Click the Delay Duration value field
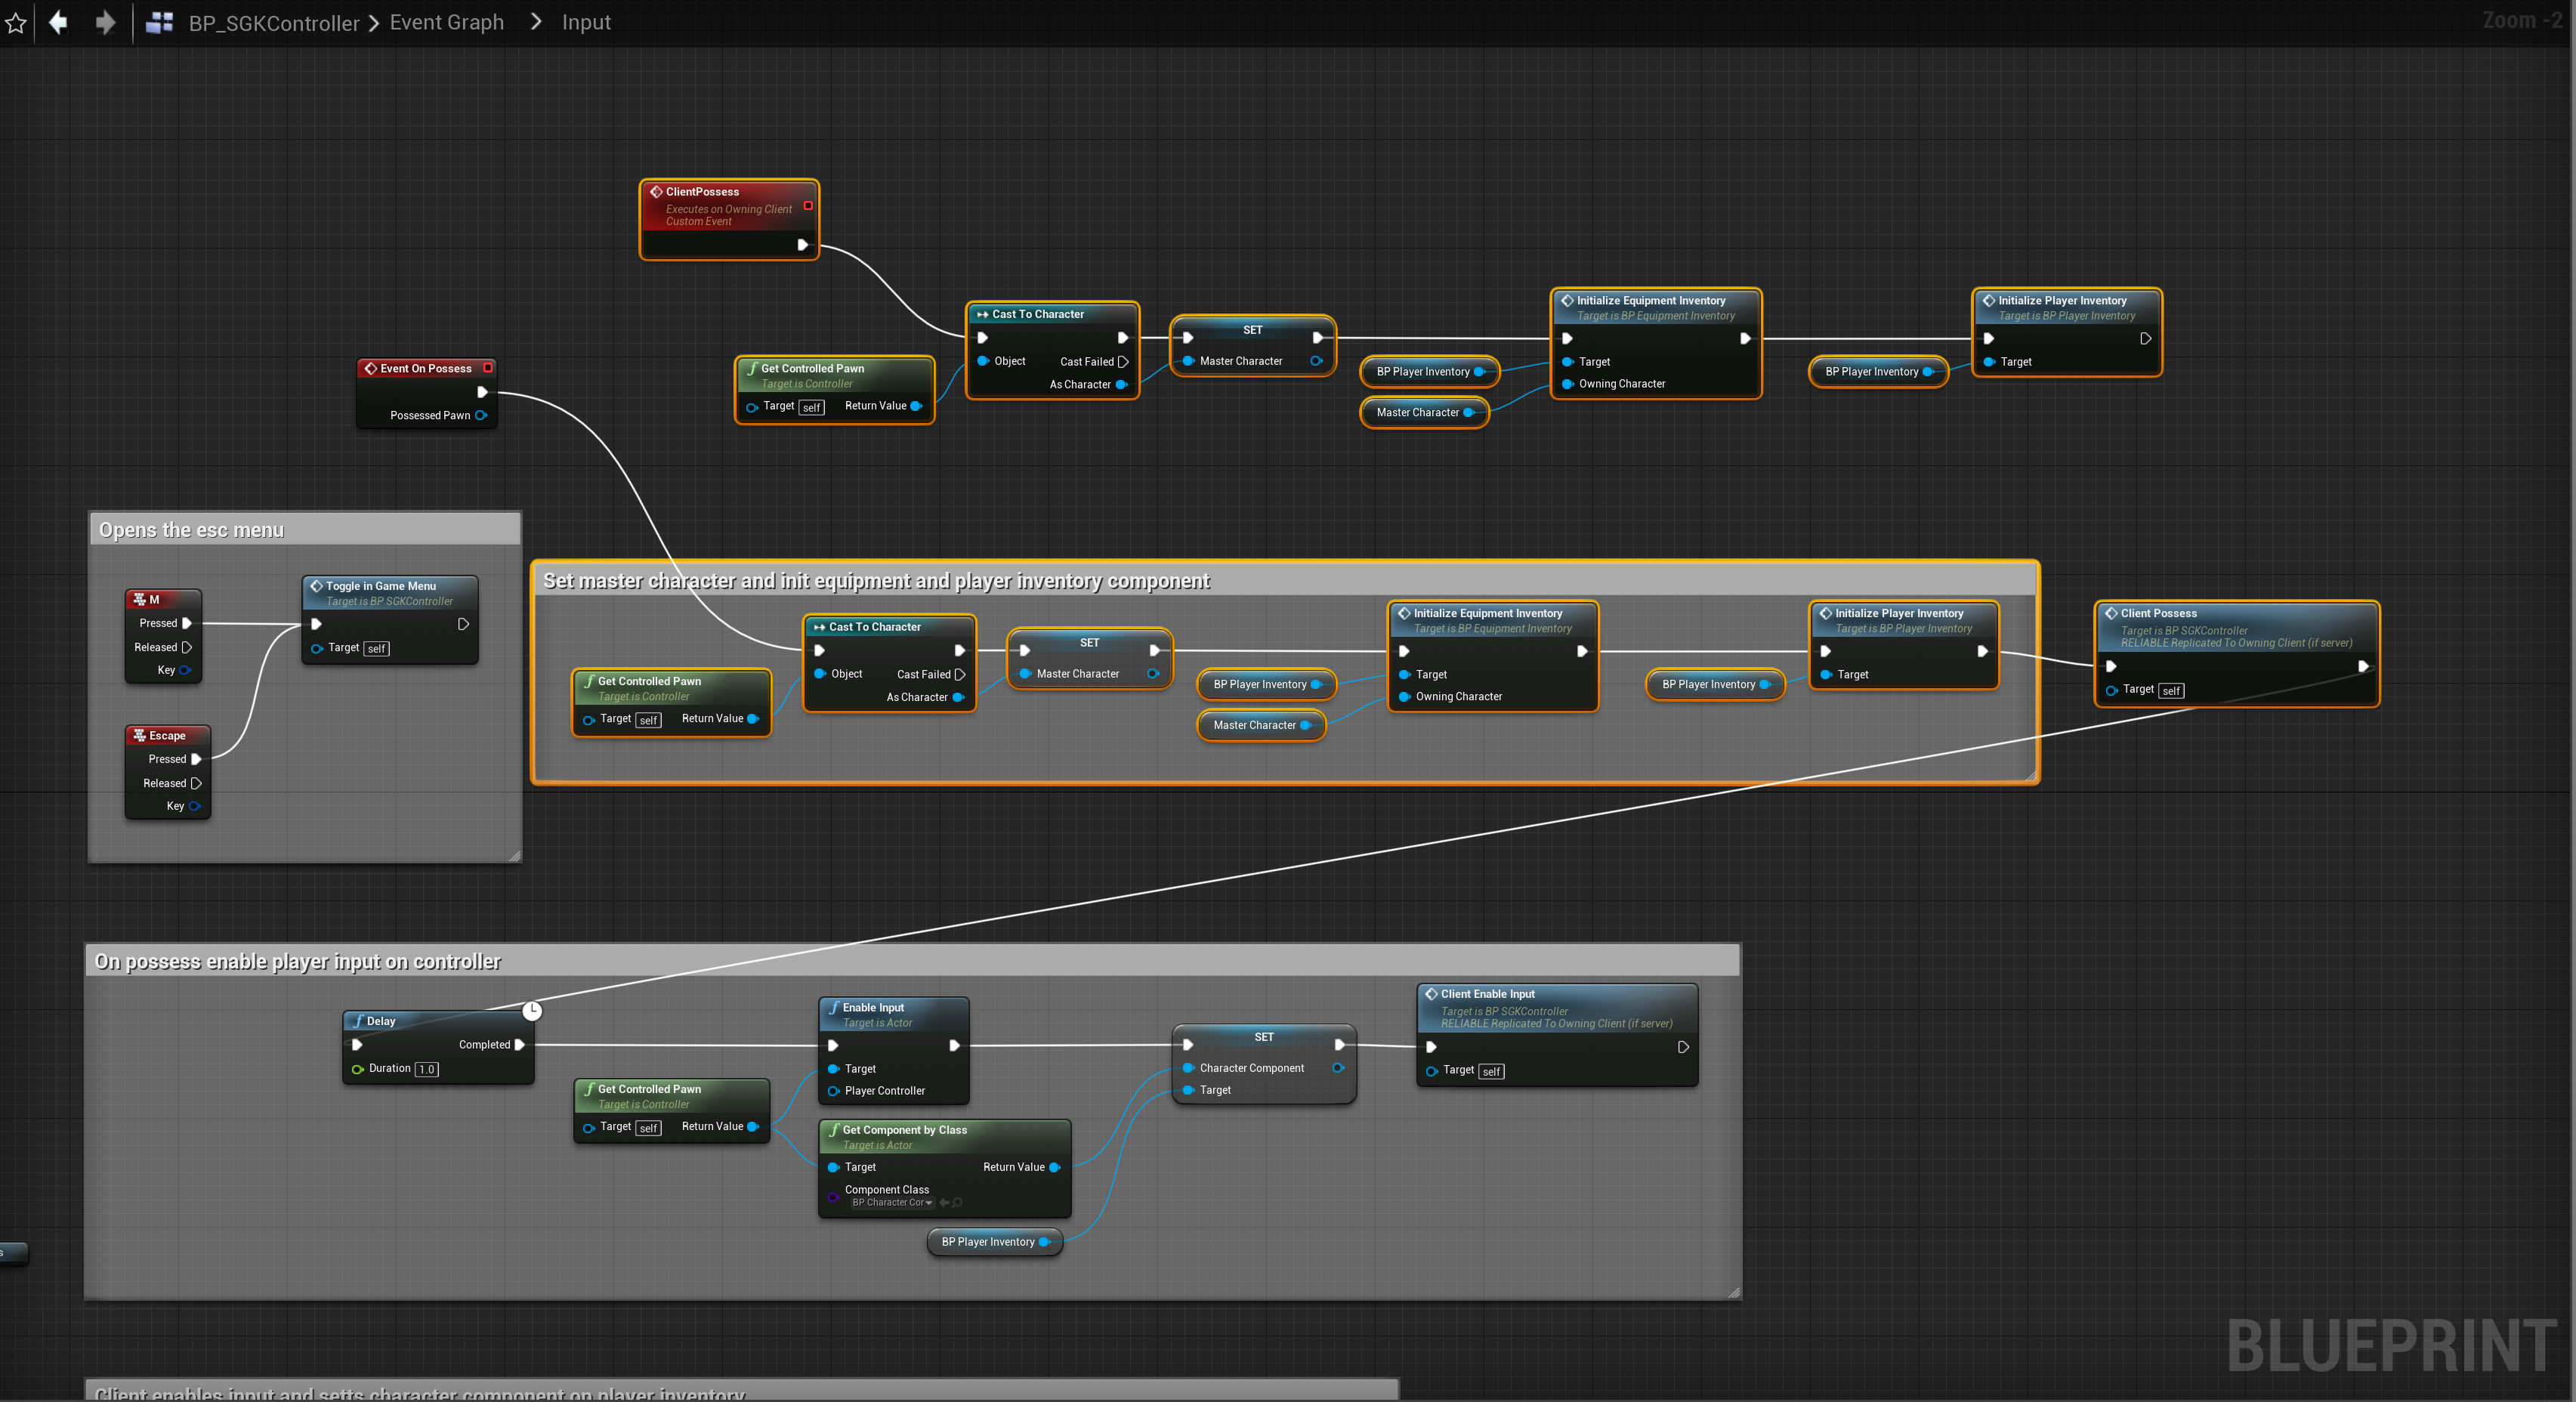Viewport: 2576px width, 1402px height. coord(427,1069)
